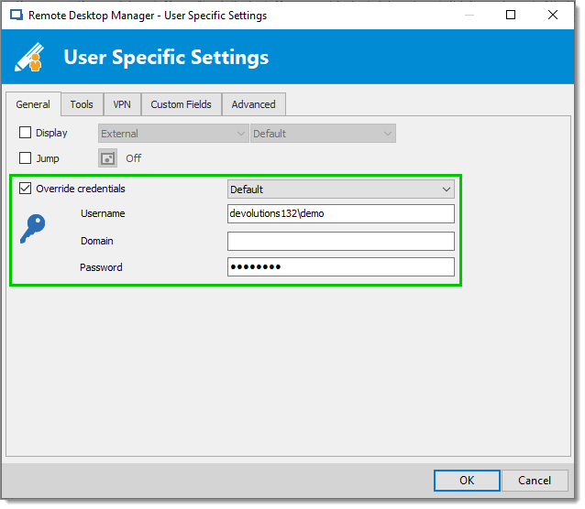Switch to the Tools tab
585x509 pixels.
(82, 104)
